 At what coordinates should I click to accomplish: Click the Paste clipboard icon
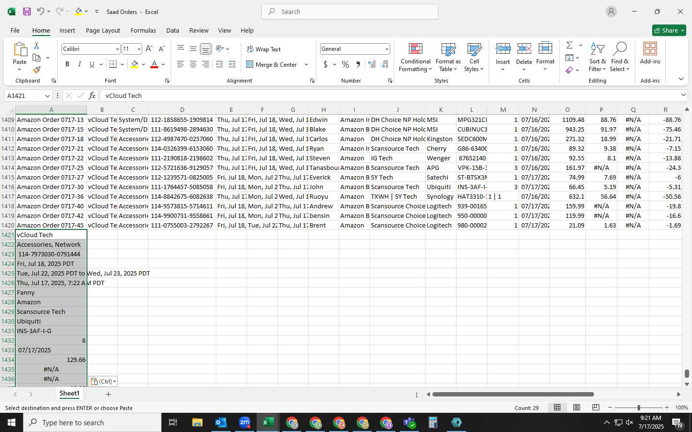point(20,49)
